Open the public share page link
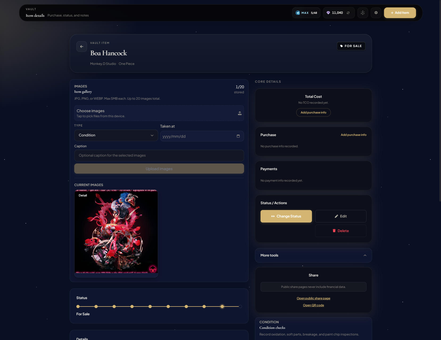 313,298
